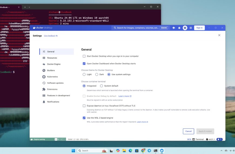
Task: Open the General settings section
Action: (57, 52)
